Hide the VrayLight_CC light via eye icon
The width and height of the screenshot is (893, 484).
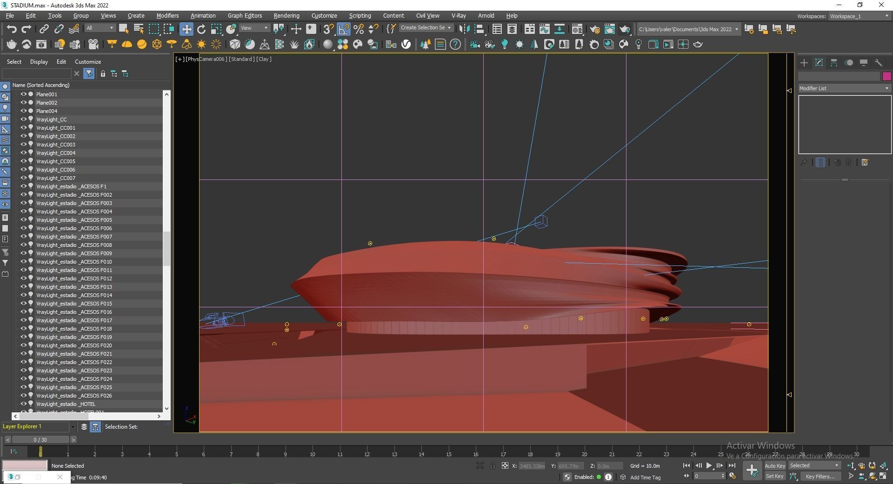coord(23,119)
